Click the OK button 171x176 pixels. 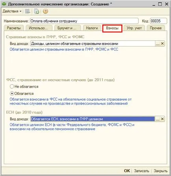pos(127,171)
